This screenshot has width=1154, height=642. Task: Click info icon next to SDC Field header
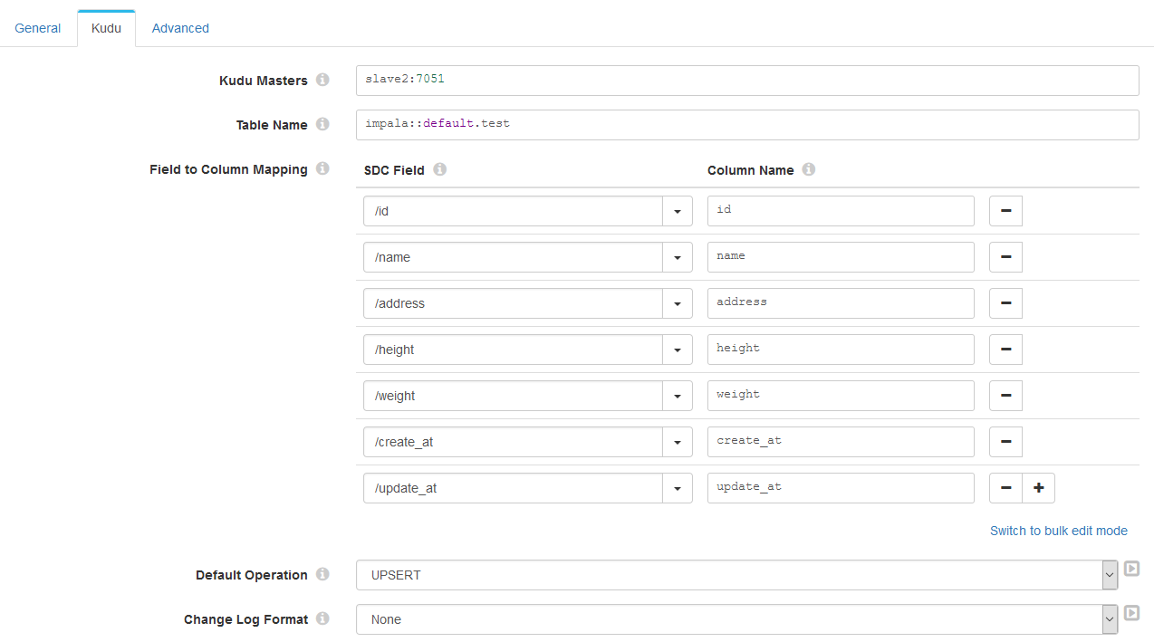(439, 169)
